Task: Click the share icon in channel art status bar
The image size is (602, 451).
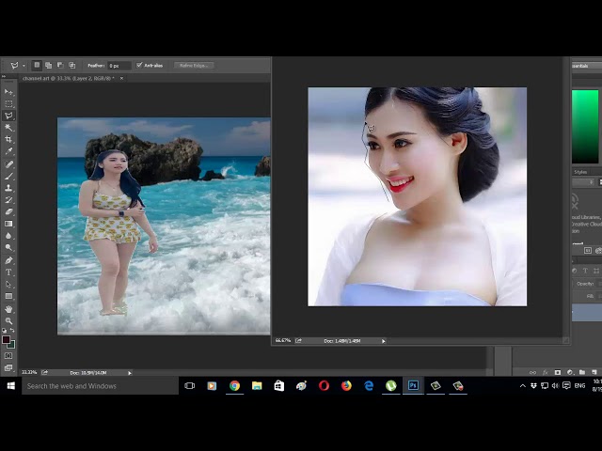Action: 44,372
